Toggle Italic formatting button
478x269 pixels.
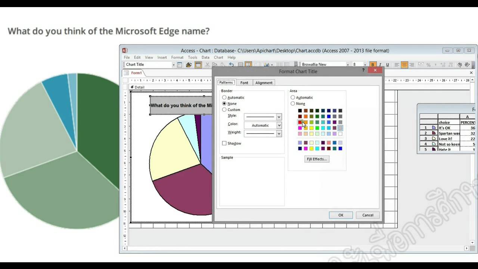[x=380, y=65]
